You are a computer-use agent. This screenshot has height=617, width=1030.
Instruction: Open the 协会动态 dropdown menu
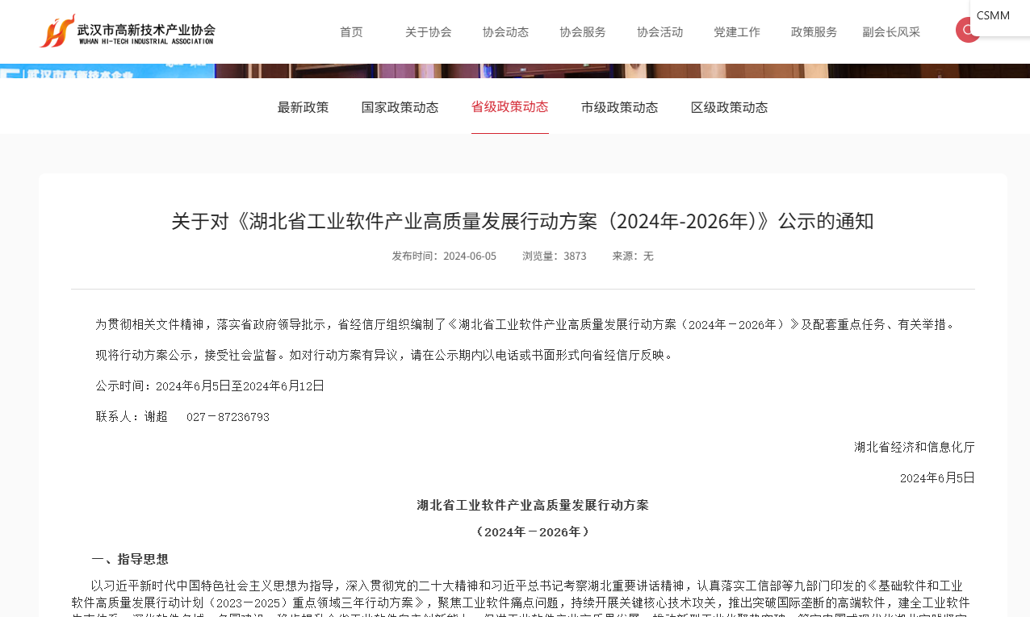505,32
